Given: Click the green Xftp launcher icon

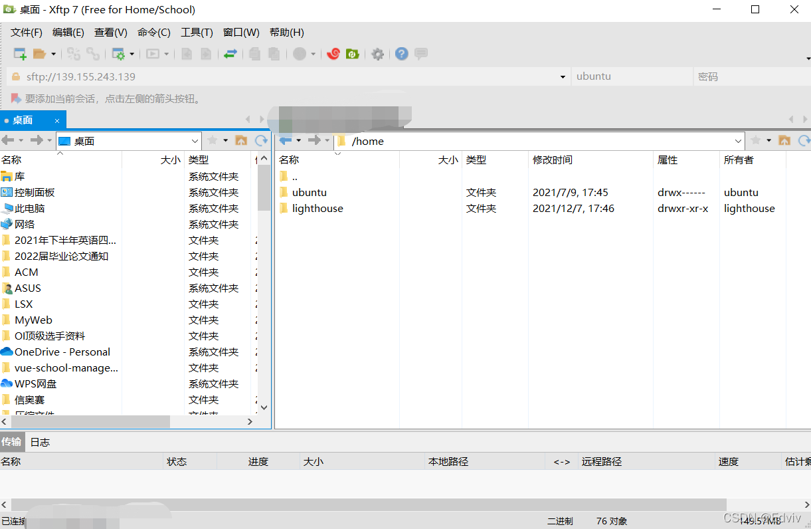Looking at the screenshot, I should 353,54.
